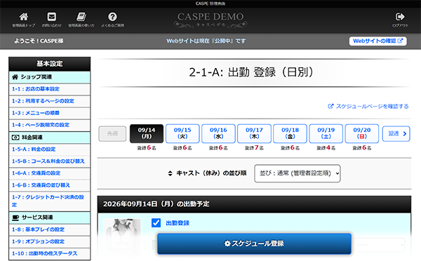The image size is (421, 261).
Task: Select the 09/15 (火) date tab
Action: (x=182, y=133)
